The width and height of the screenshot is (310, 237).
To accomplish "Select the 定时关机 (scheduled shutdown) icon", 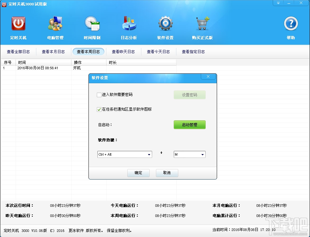I will (18, 23).
